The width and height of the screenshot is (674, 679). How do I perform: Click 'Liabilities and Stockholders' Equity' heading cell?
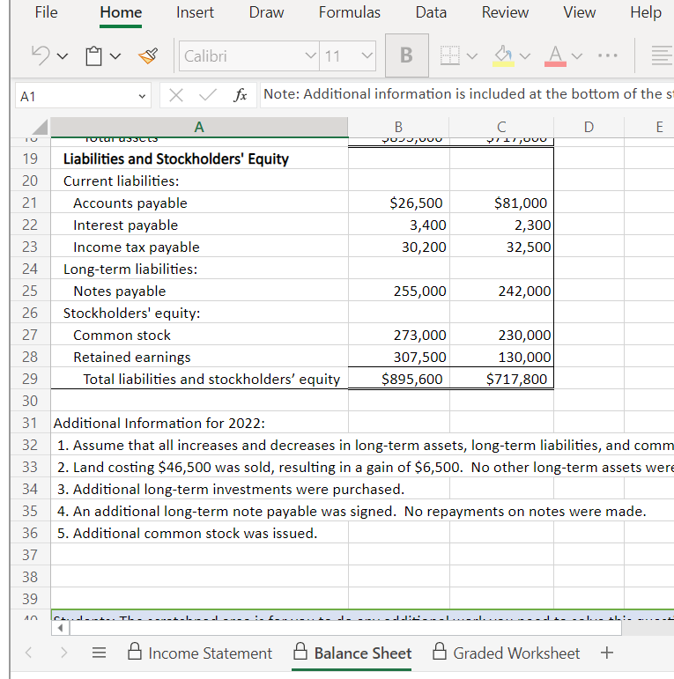coord(199,159)
